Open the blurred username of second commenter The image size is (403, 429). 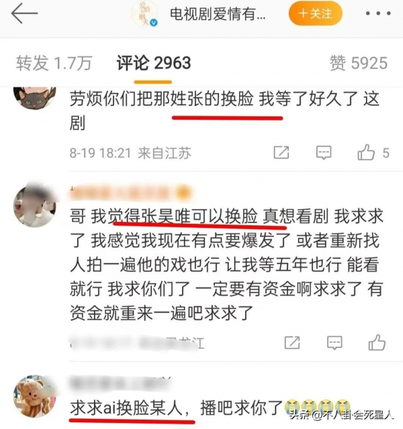[130, 192]
